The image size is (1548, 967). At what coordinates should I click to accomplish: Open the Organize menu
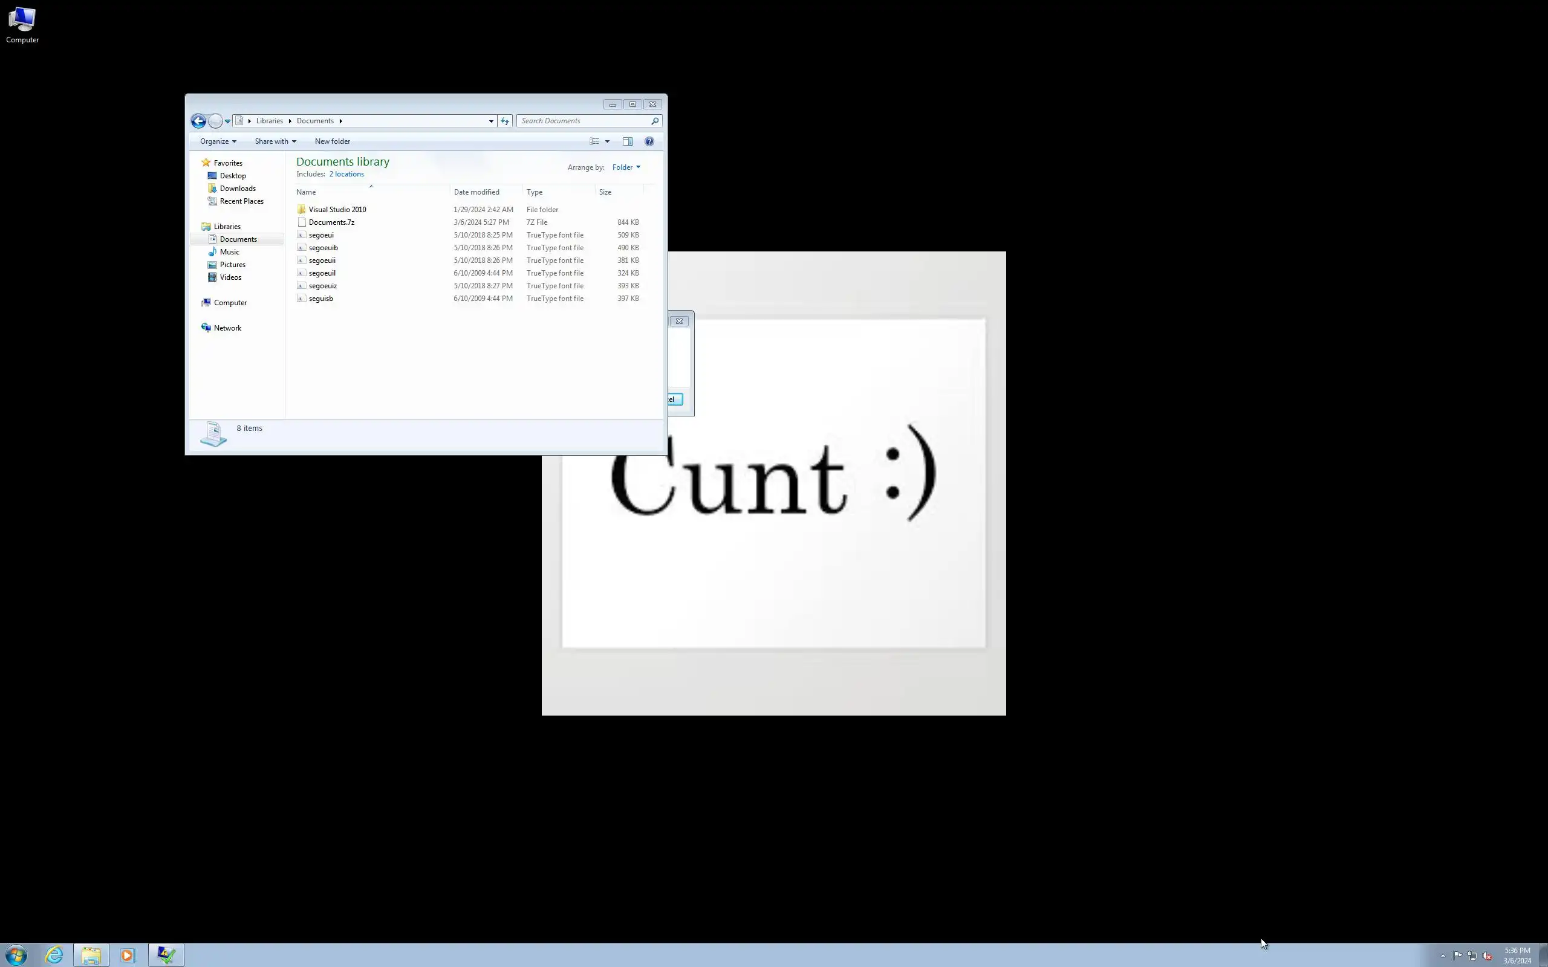point(218,141)
